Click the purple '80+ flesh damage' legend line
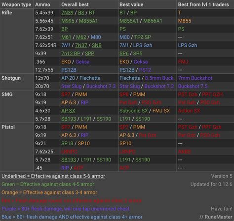The width and height of the screenshot is (234, 221). pyautogui.click(x=66, y=209)
